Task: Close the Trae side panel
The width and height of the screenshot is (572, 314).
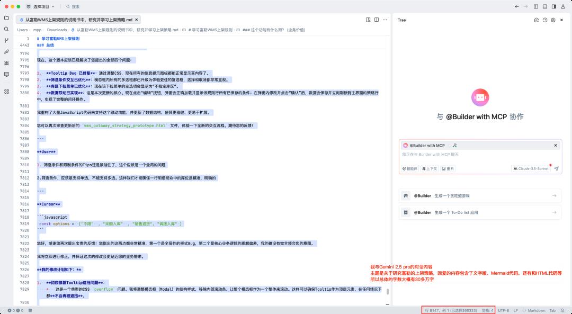Action: [562, 20]
